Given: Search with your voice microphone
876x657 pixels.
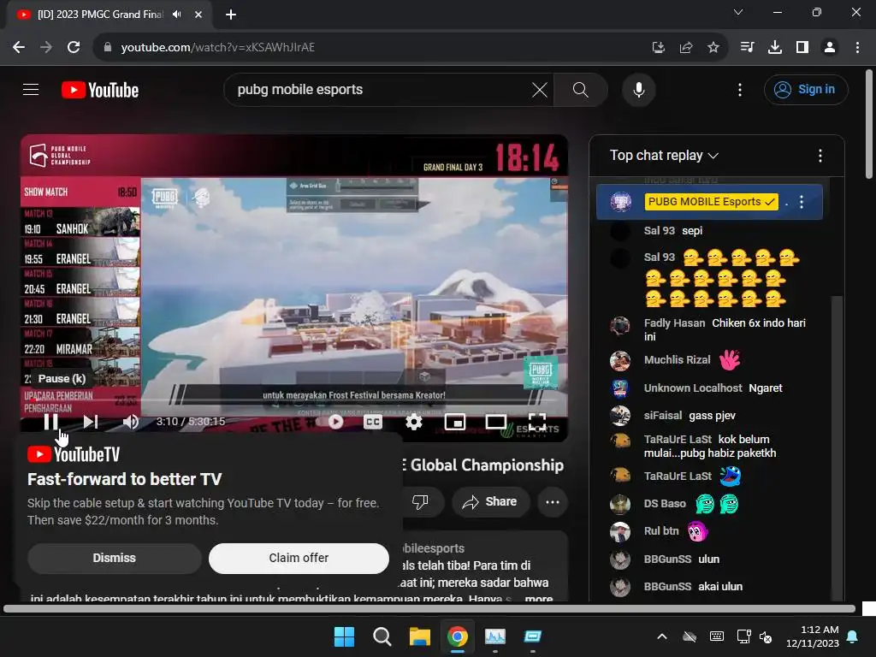Looking at the screenshot, I should tap(638, 89).
